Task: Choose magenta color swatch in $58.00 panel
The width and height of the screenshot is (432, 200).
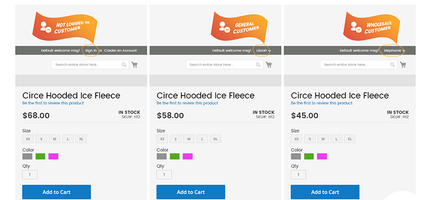Action: (187, 156)
